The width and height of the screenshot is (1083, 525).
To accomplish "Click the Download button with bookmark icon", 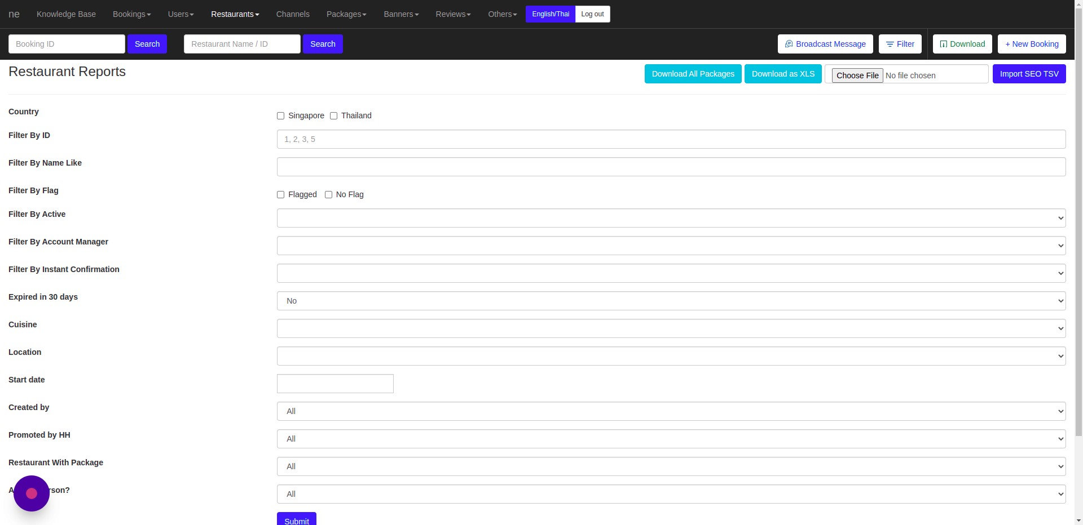I will pos(962,44).
